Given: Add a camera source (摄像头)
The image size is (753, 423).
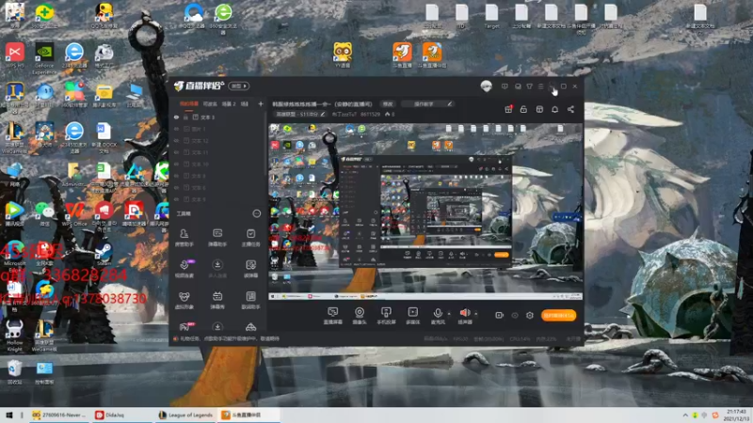Looking at the screenshot, I should point(360,316).
